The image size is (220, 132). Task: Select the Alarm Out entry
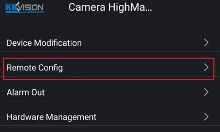click(x=25, y=92)
